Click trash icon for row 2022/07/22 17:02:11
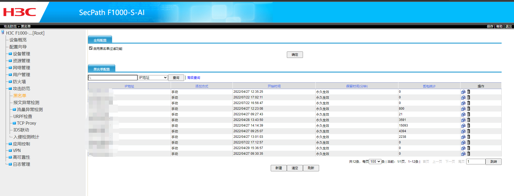Viewport: 514px width, 196px height. (x=469, y=97)
